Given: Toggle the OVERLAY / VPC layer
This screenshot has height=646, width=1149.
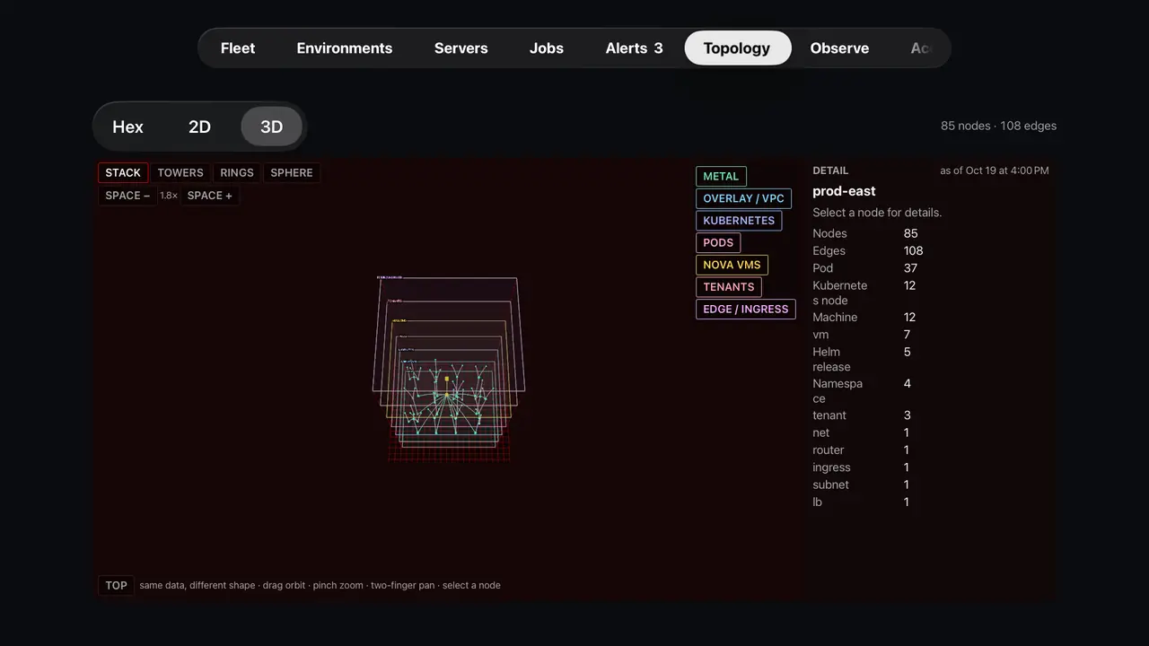Looking at the screenshot, I should [743, 198].
